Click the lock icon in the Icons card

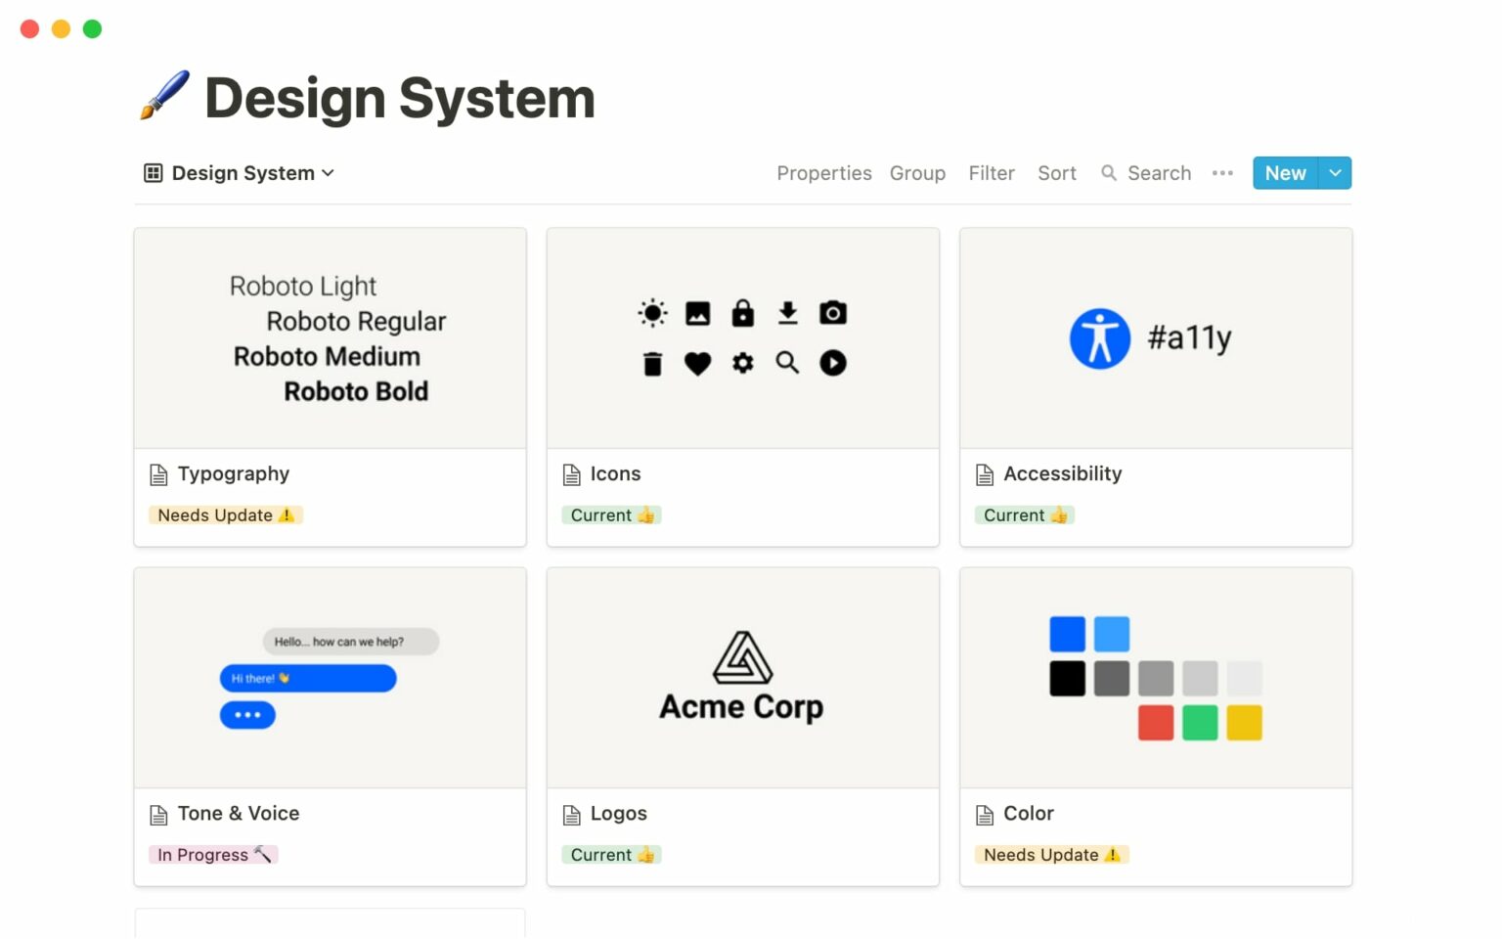pyautogui.click(x=742, y=312)
